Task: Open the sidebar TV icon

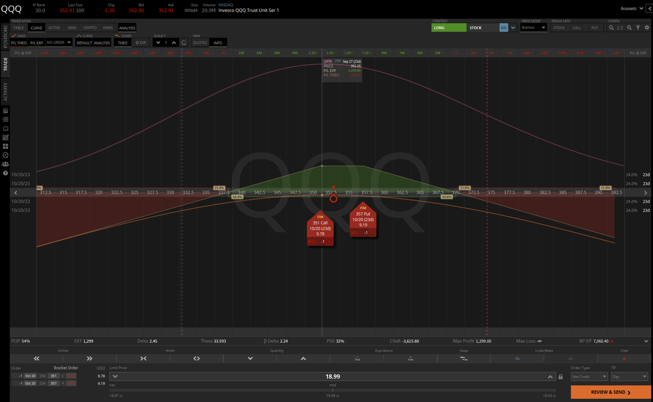Action: tap(5, 128)
